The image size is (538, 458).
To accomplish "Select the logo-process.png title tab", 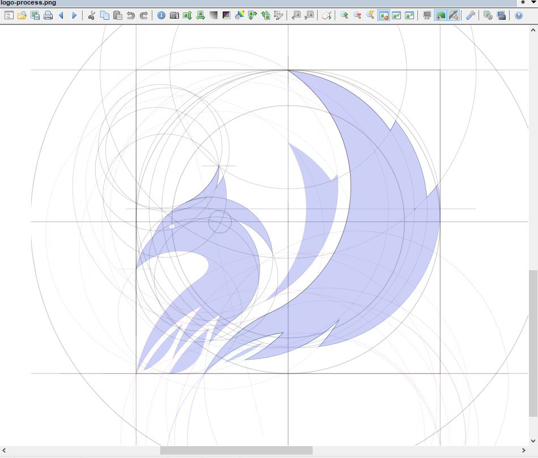I will (28, 3).
